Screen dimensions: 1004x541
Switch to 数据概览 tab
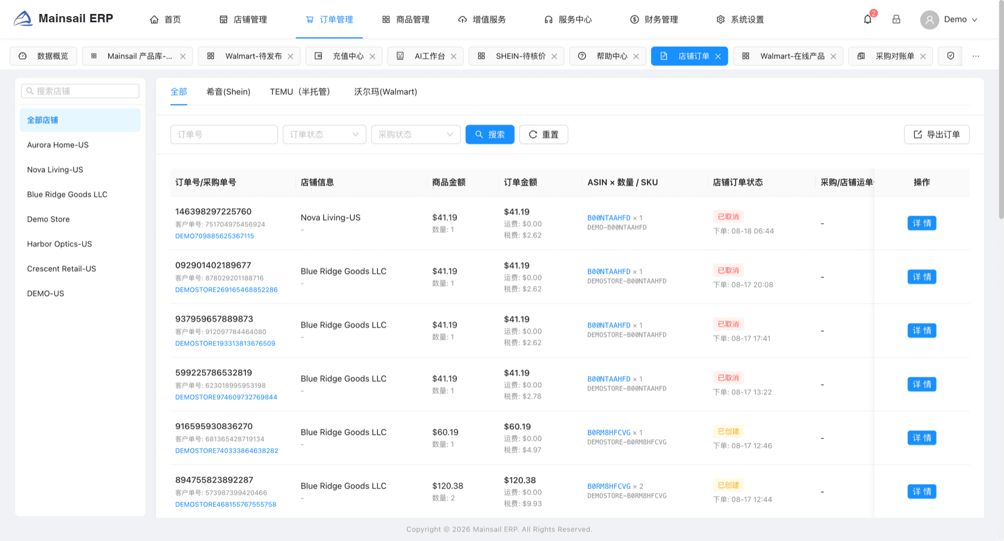[44, 56]
